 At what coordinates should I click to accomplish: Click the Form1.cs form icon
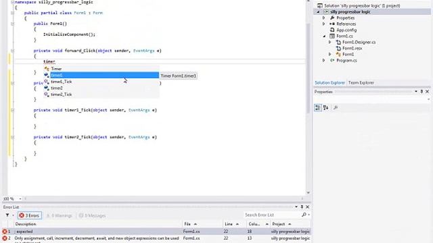click(332, 36)
